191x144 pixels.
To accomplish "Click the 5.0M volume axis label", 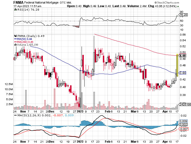I will tap(9, 99).
